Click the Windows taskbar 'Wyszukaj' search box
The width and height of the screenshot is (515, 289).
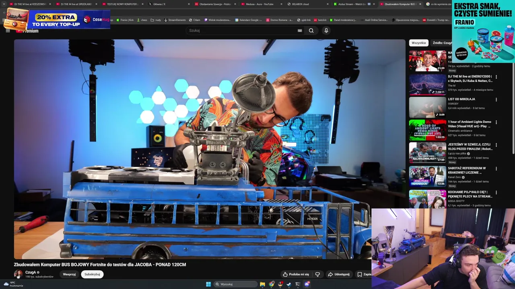coord(235,284)
